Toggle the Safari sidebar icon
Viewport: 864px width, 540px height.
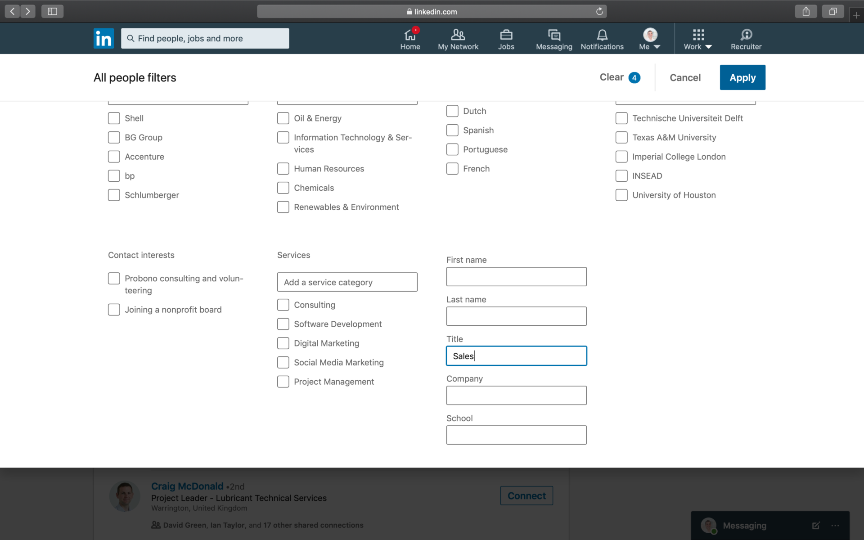52,11
